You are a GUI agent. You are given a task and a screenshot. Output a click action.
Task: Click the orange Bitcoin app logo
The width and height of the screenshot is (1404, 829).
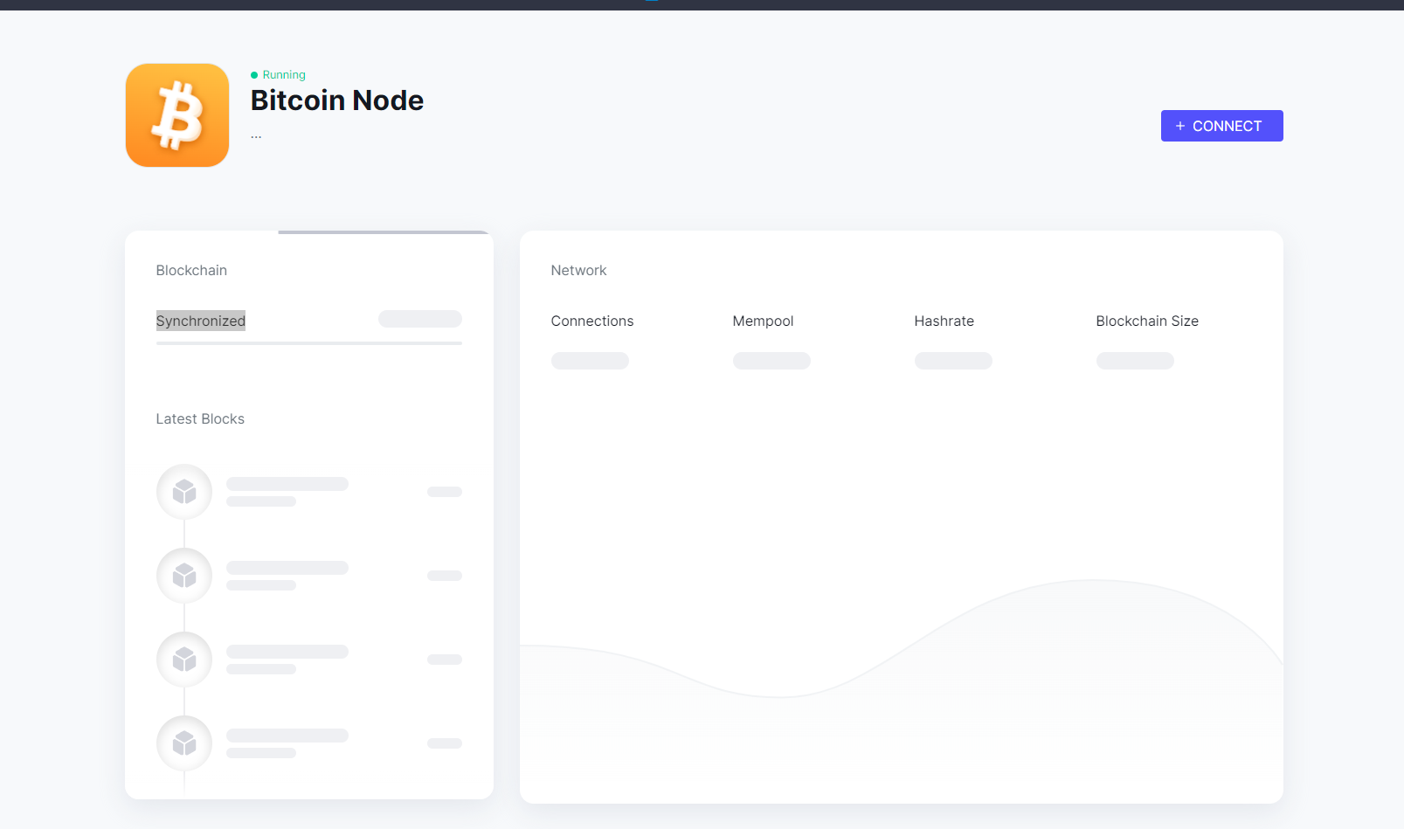177,115
